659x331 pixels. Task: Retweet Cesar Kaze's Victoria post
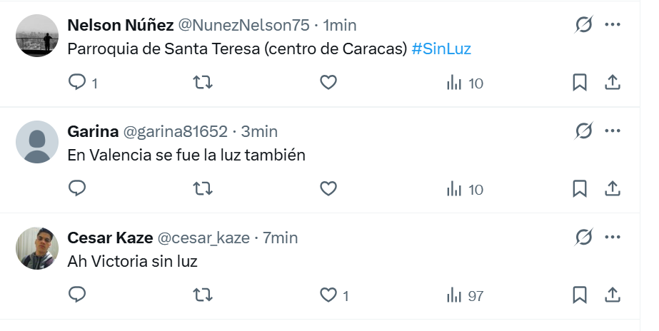pyautogui.click(x=203, y=295)
